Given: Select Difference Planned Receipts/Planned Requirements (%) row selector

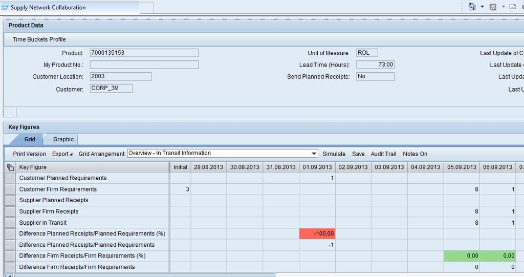Looking at the screenshot, I should tap(10, 233).
